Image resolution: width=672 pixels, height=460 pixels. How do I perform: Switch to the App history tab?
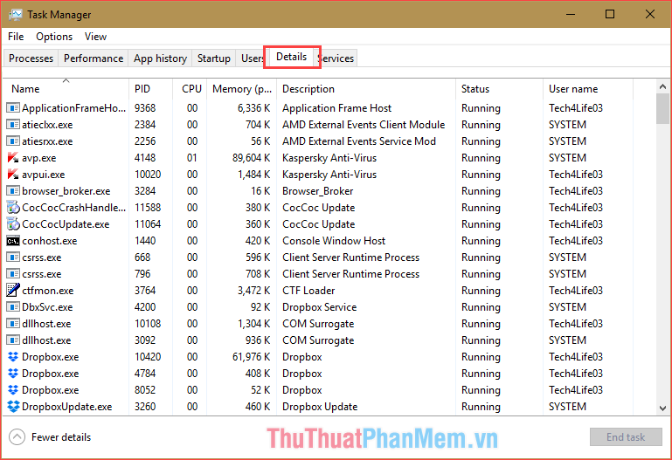pyautogui.click(x=160, y=58)
